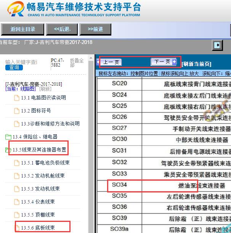Image resolution: width=231 pixels, height=233 pixels.
Task: Click the PC.47-5882 text
Action: [x=58, y=63]
